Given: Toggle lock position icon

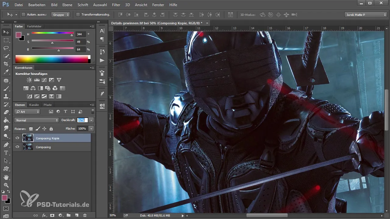Looking at the screenshot, I should pos(44,129).
